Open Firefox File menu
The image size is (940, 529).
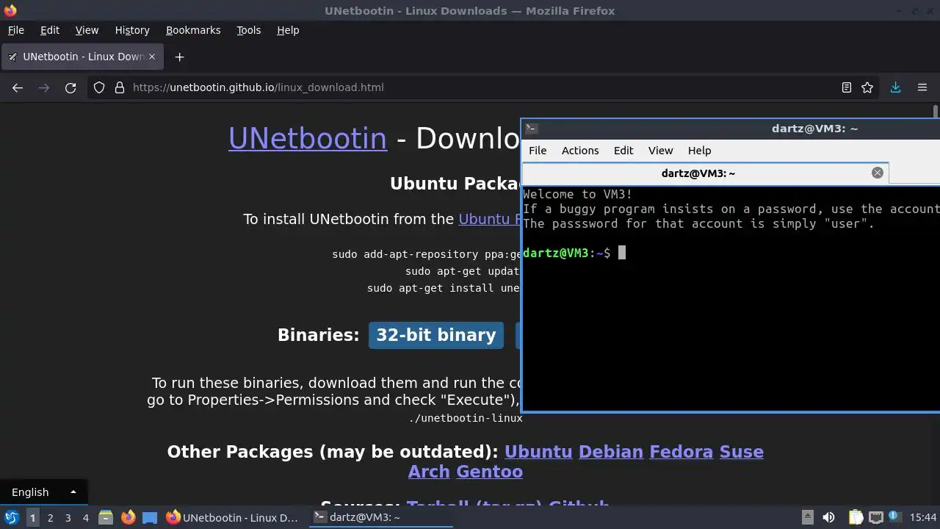[16, 30]
